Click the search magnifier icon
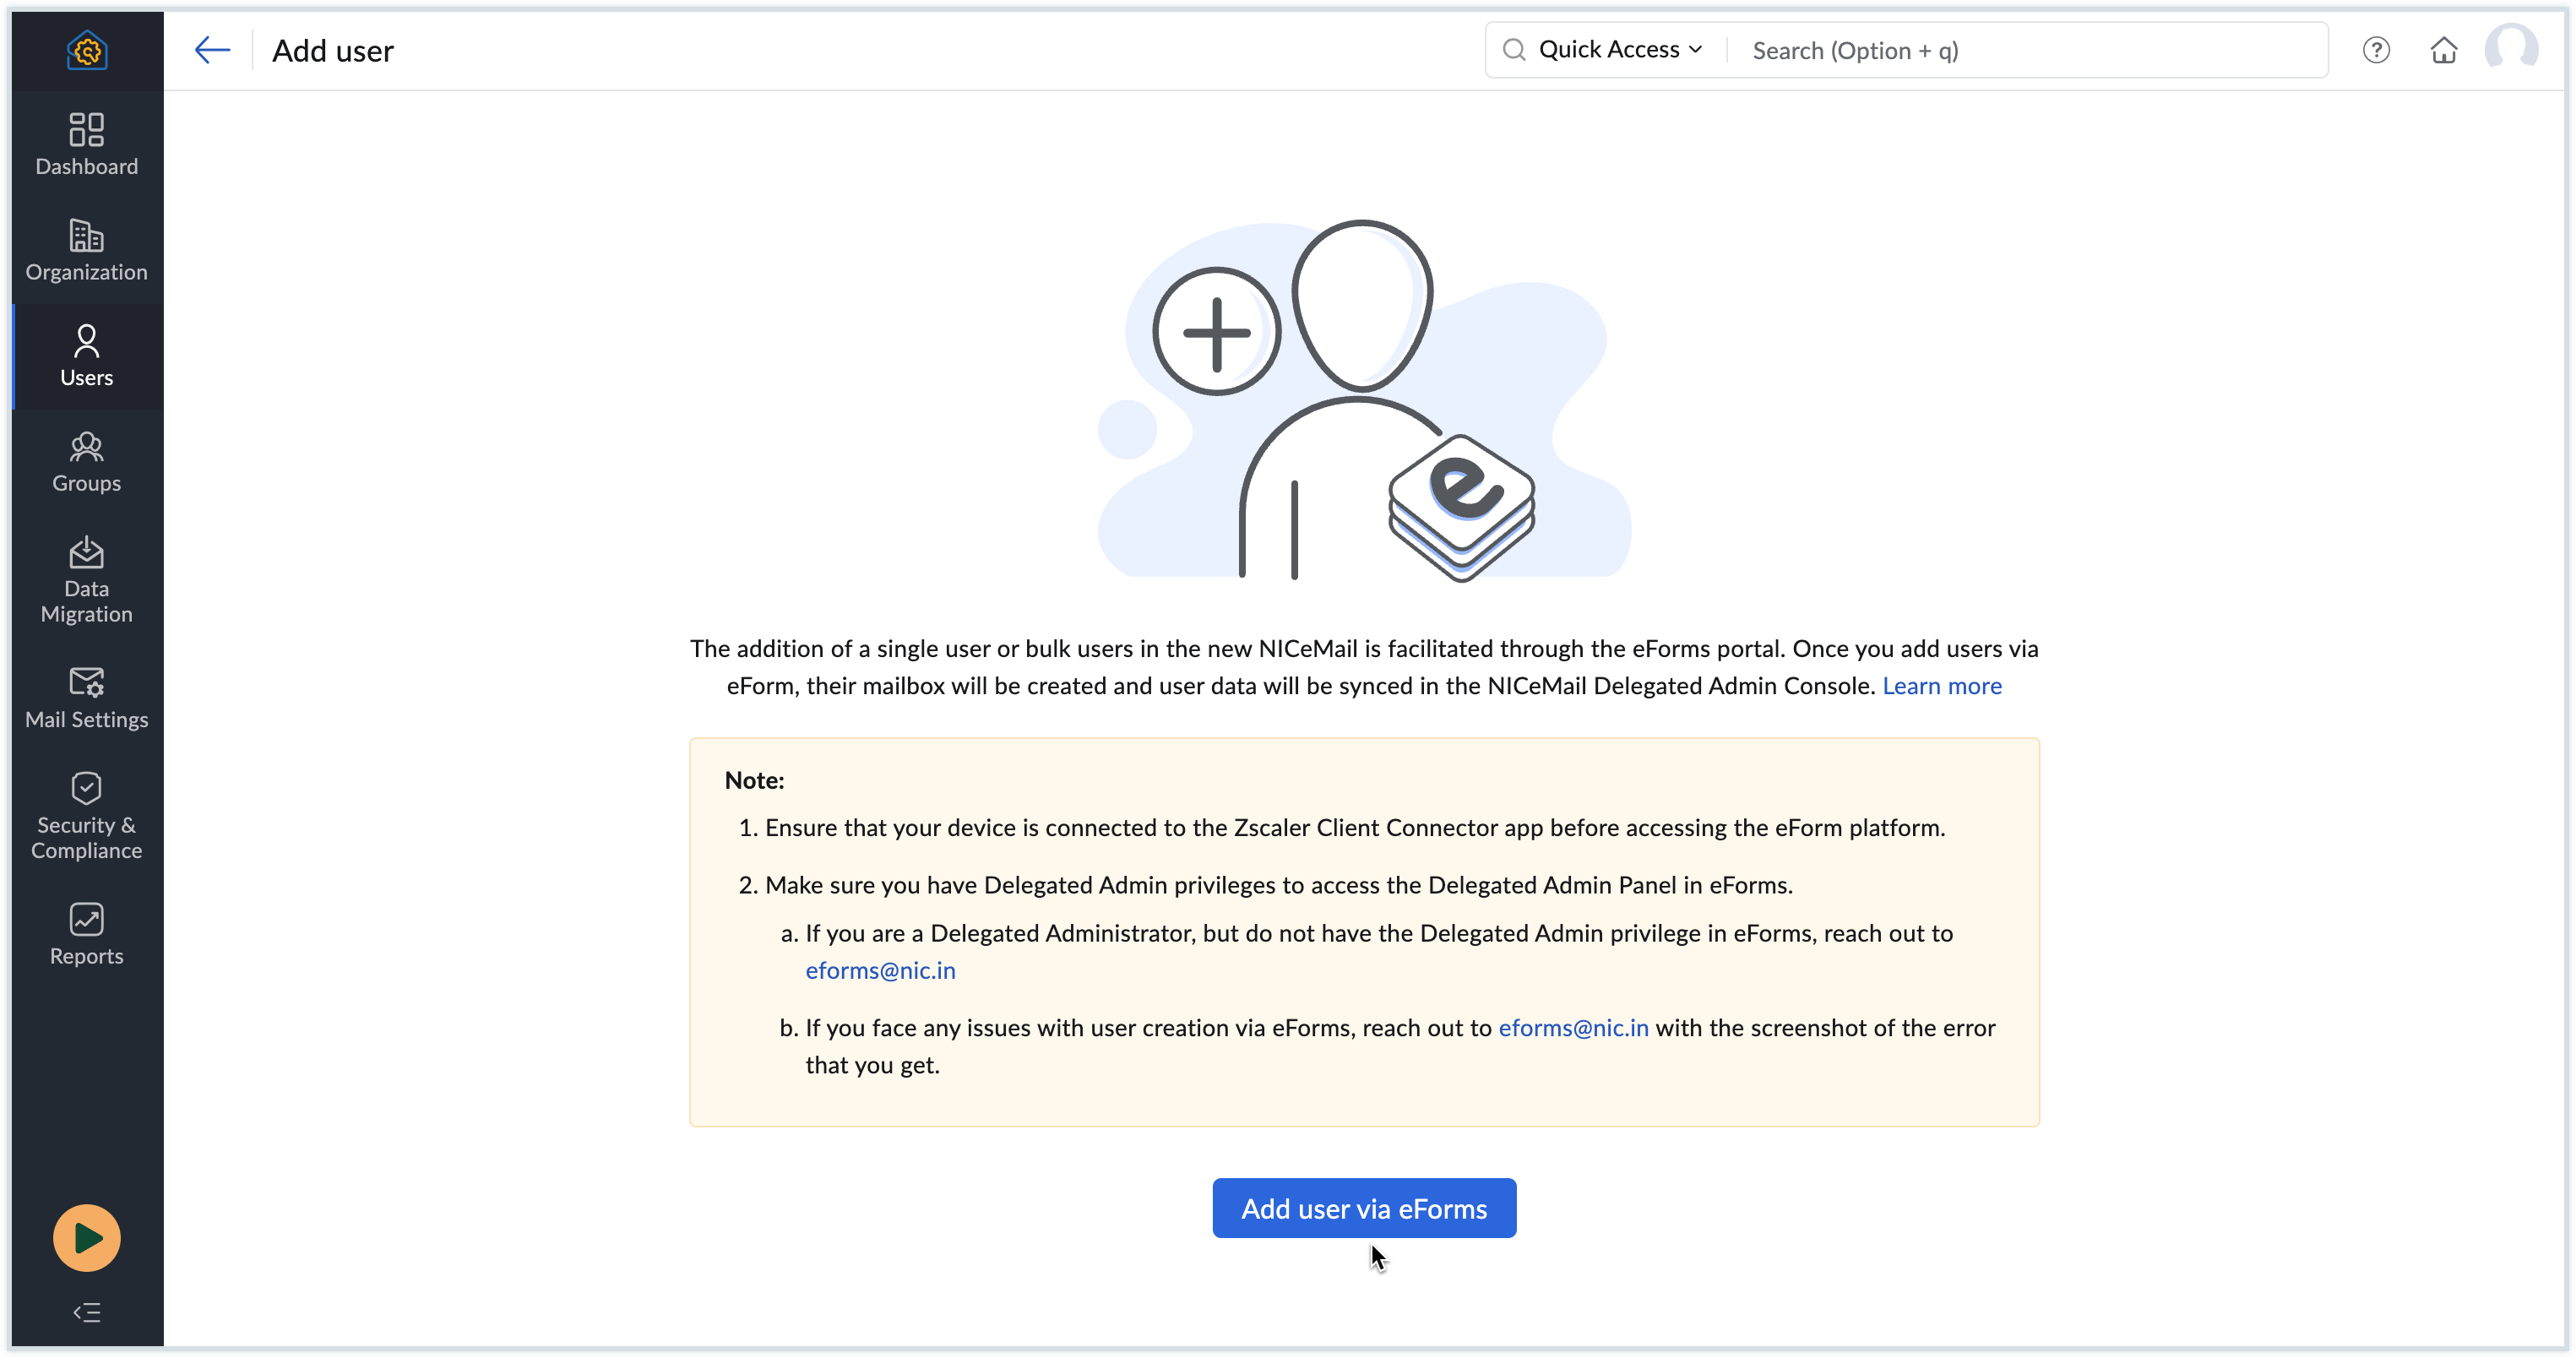Image resolution: width=2576 pixels, height=1358 pixels. pyautogui.click(x=1514, y=50)
